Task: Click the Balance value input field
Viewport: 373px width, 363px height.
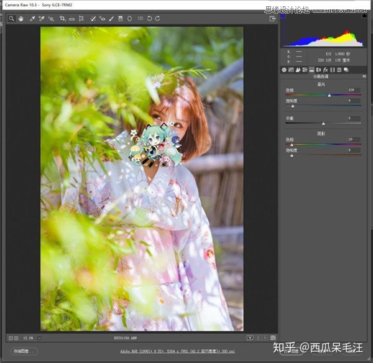Action: 354,118
